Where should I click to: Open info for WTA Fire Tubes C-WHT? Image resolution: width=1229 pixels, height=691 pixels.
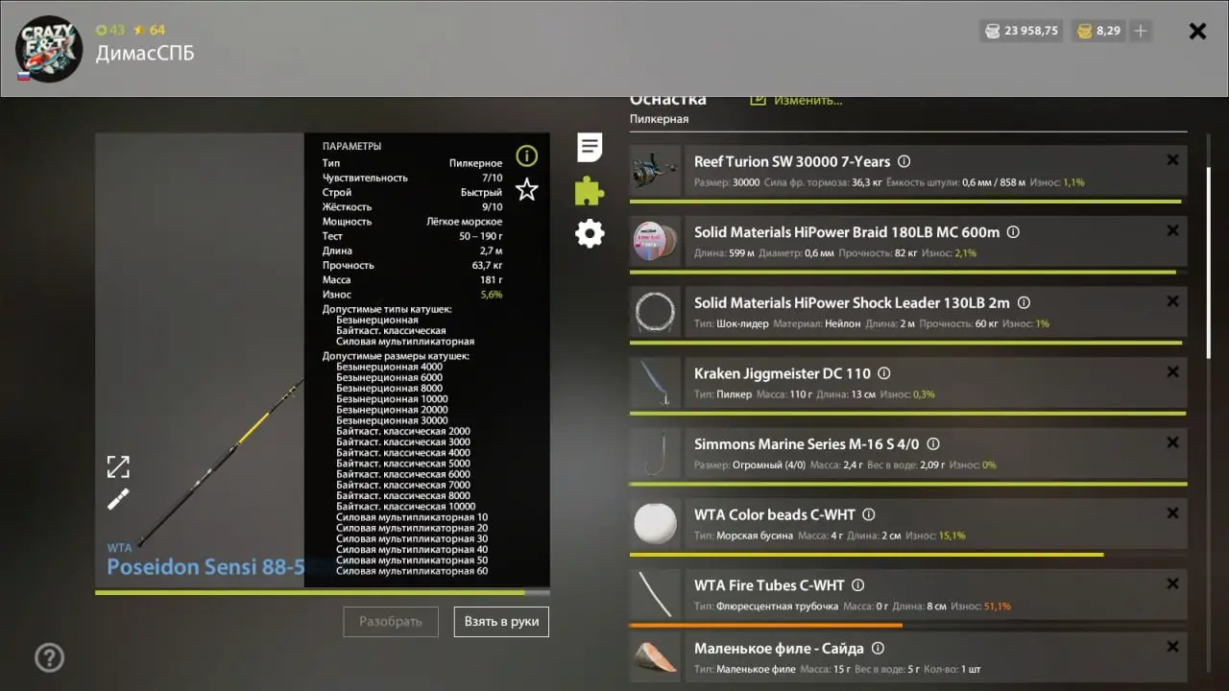858,584
